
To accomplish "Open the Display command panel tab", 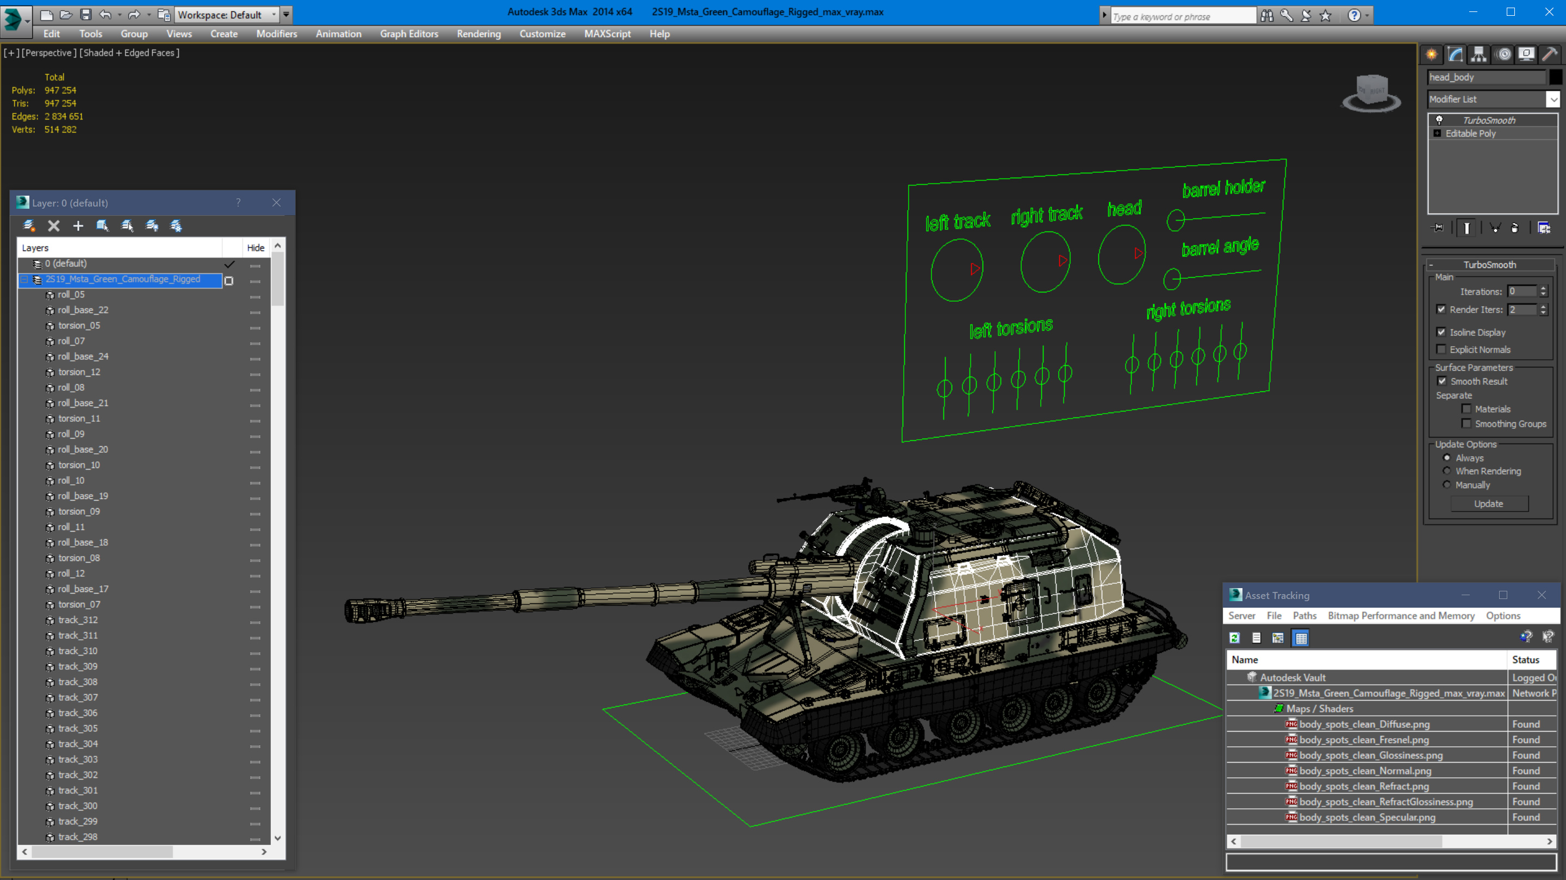I will (1526, 55).
